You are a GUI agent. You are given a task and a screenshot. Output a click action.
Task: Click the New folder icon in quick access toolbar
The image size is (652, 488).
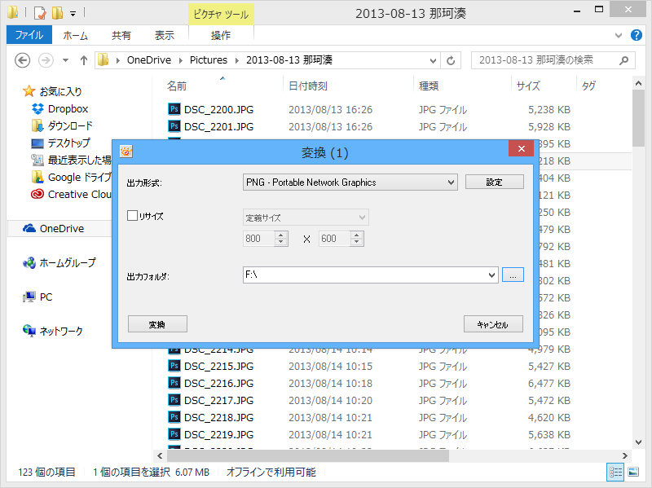57,13
